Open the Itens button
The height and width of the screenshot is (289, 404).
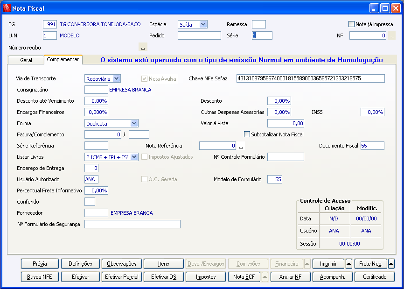coord(164,264)
